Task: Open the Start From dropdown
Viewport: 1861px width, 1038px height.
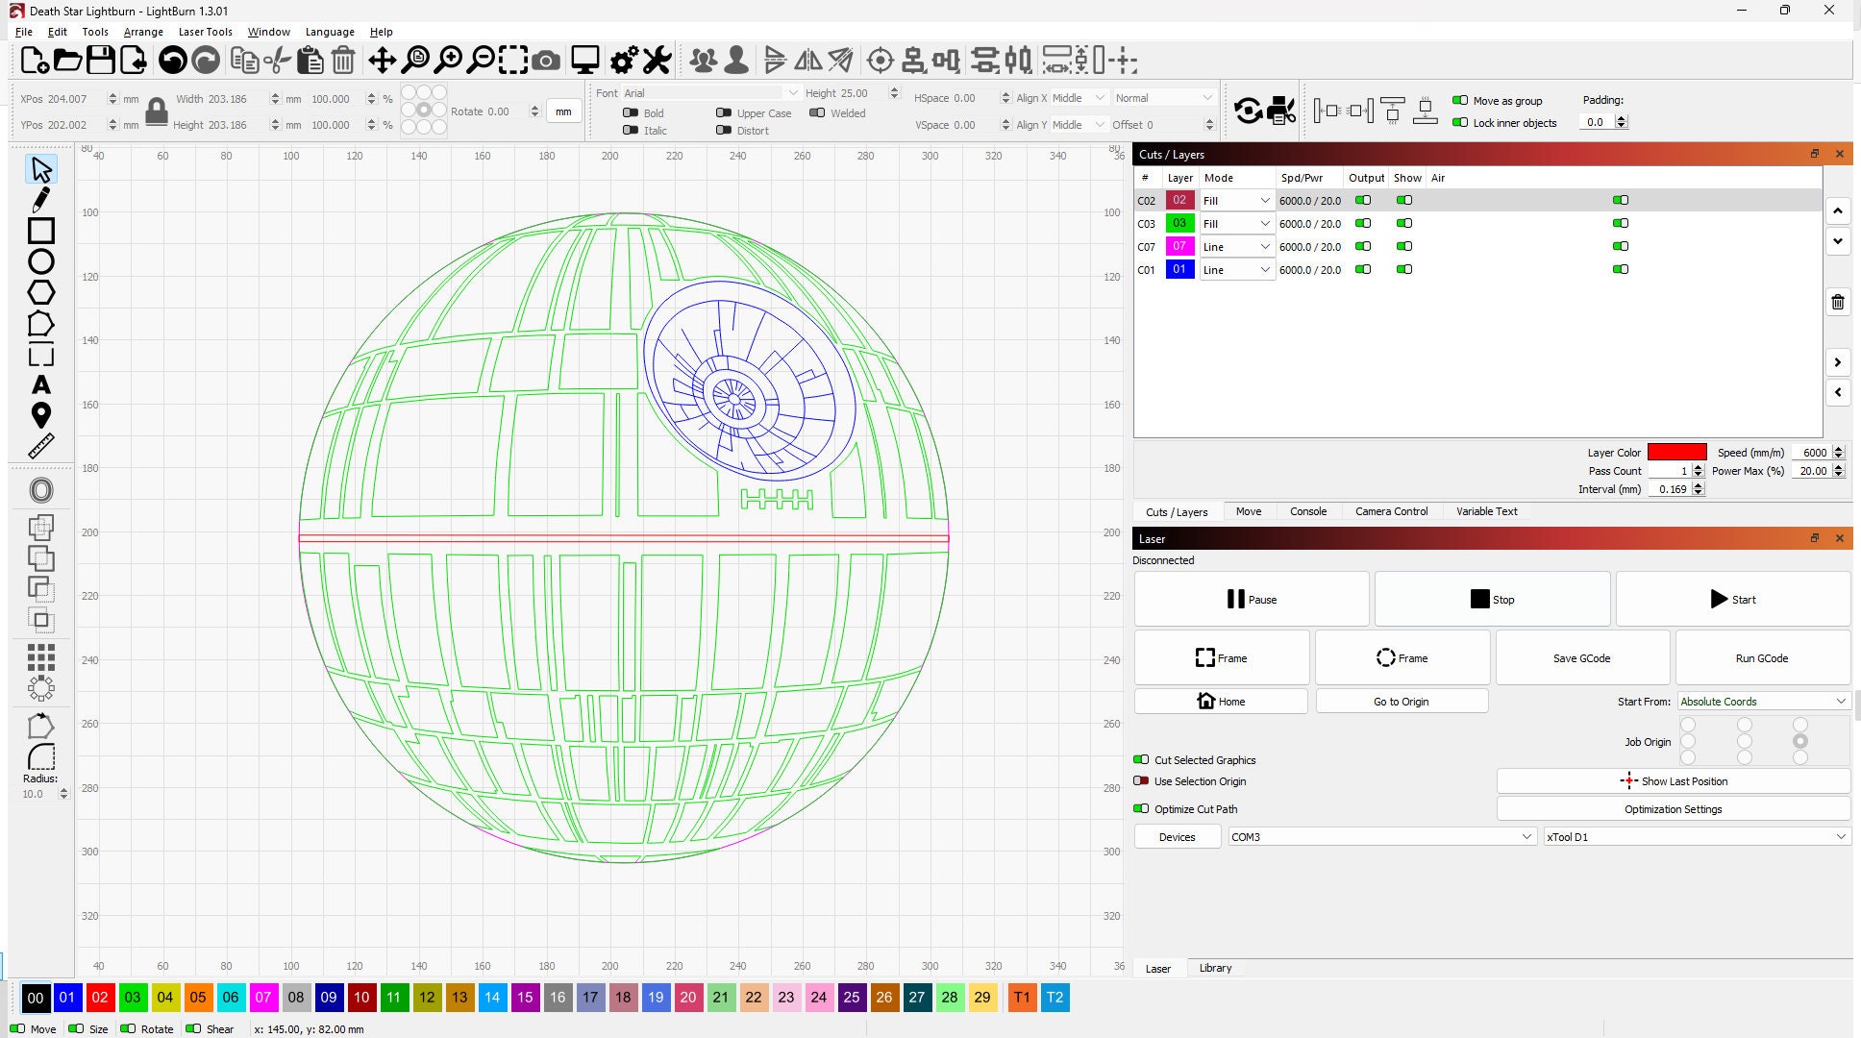Action: pos(1763,701)
